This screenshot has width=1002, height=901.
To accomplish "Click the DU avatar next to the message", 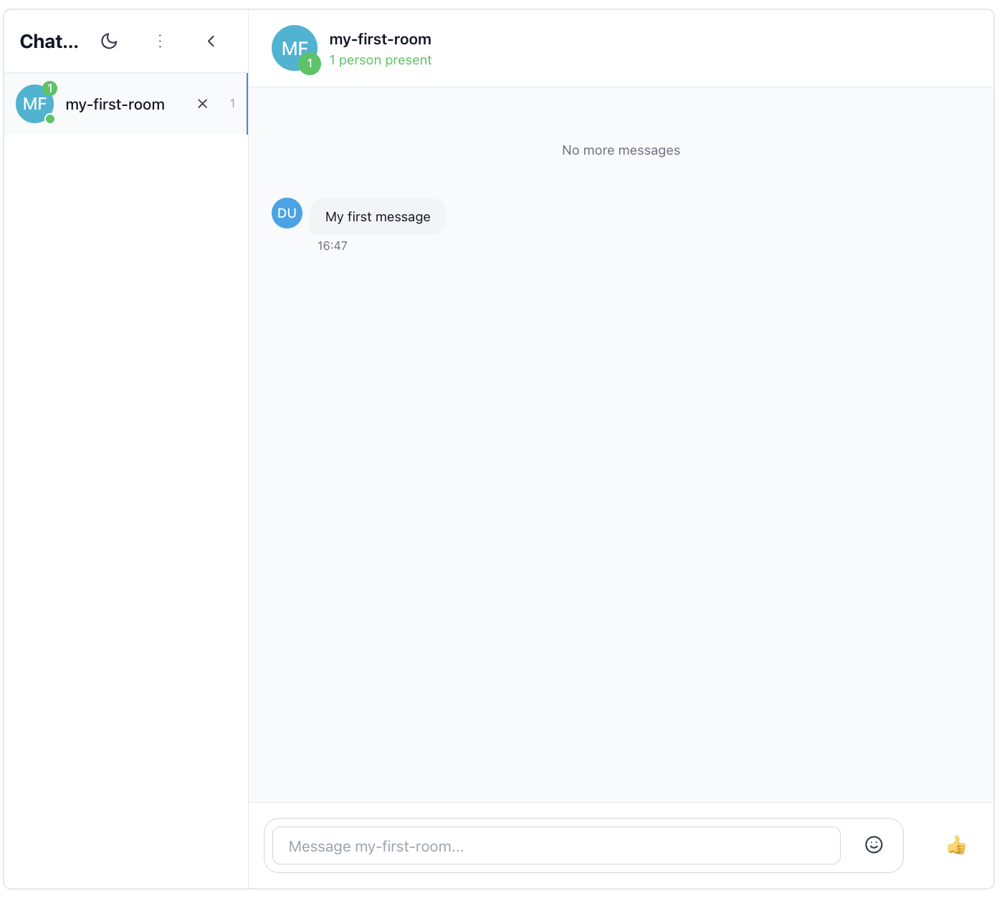I will click(287, 213).
